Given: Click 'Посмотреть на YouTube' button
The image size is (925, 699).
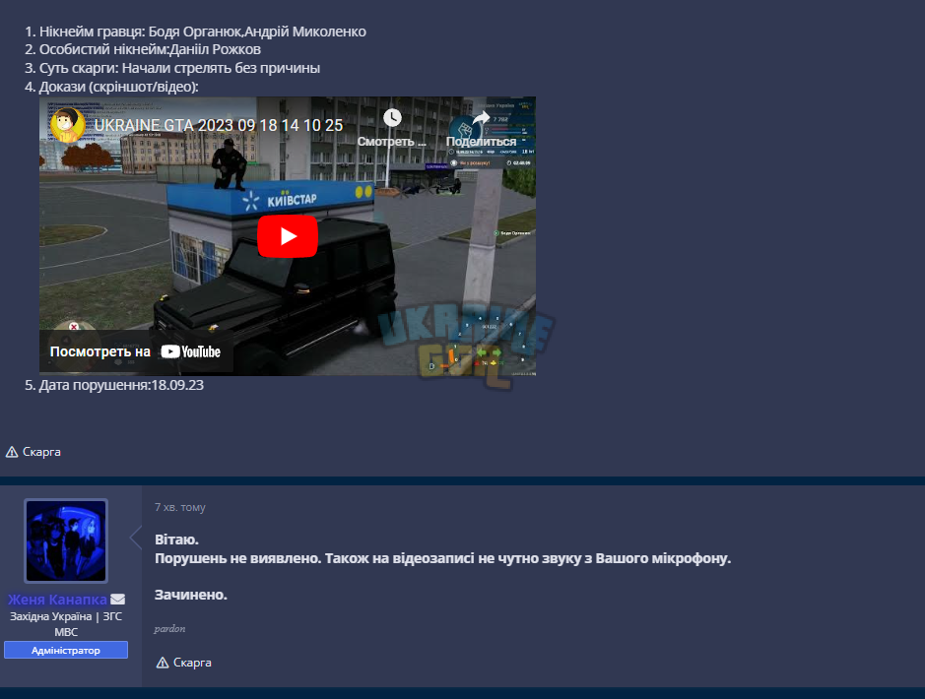Looking at the screenshot, I should tap(136, 351).
